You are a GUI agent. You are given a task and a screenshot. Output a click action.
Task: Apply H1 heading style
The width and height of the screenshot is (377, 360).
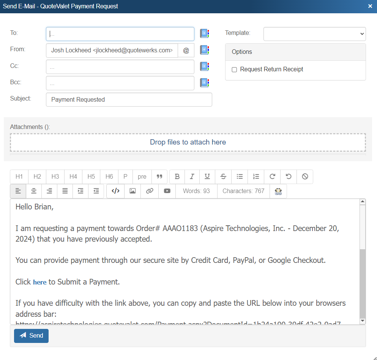pos(19,177)
